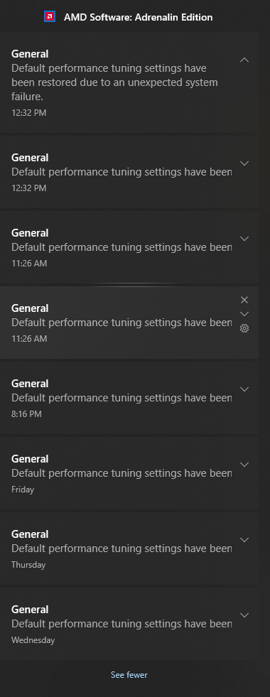The height and width of the screenshot is (697, 270).
Task: Collapse the expanded 12:32 PM notification
Action: tap(244, 60)
